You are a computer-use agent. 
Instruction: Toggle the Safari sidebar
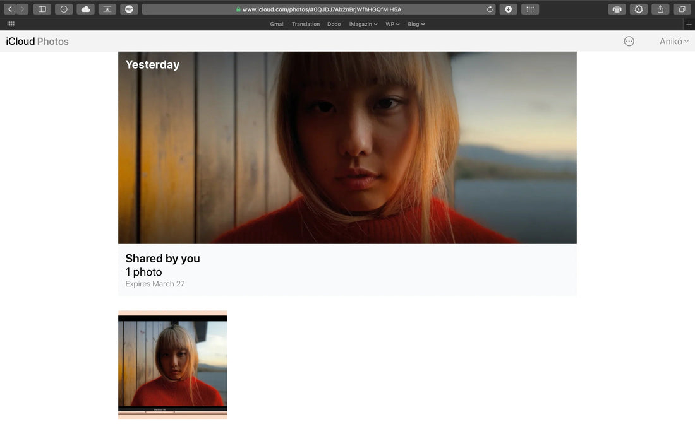42,9
